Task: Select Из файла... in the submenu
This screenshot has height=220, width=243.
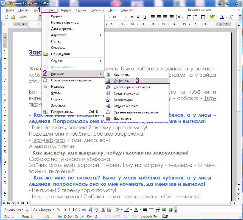Action: click(136, 81)
